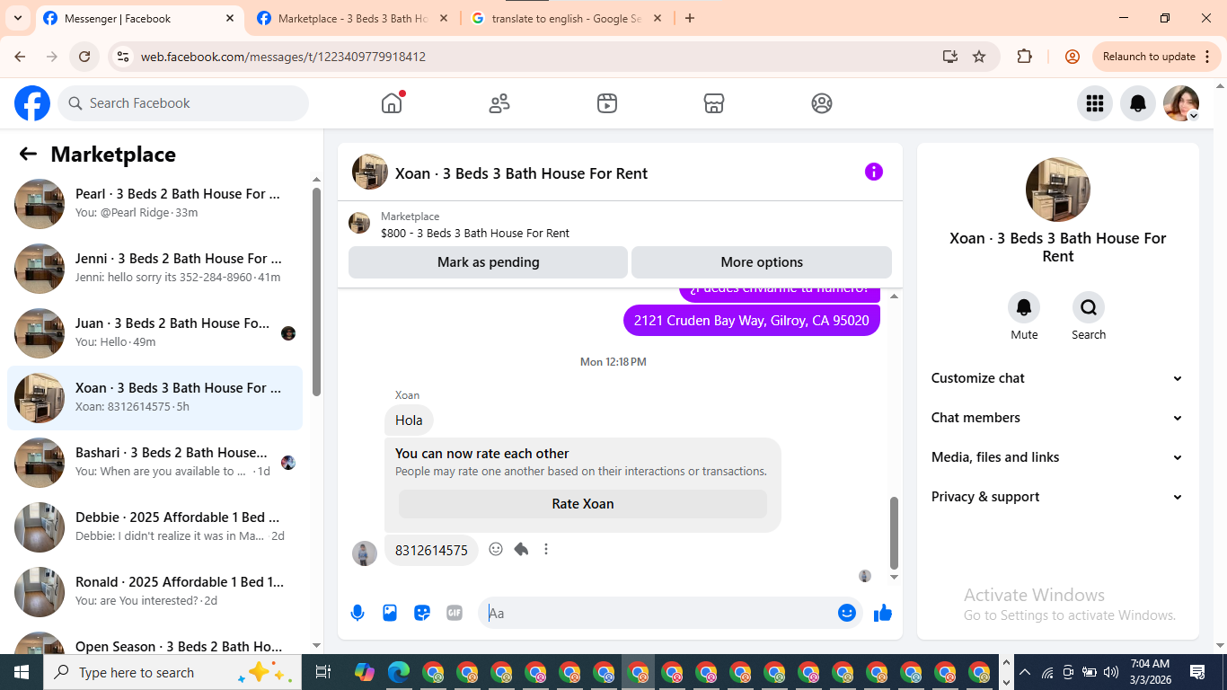Open the Ronald 2025 Affordable conversation
Screen dimensions: 1227x690
click(x=155, y=592)
